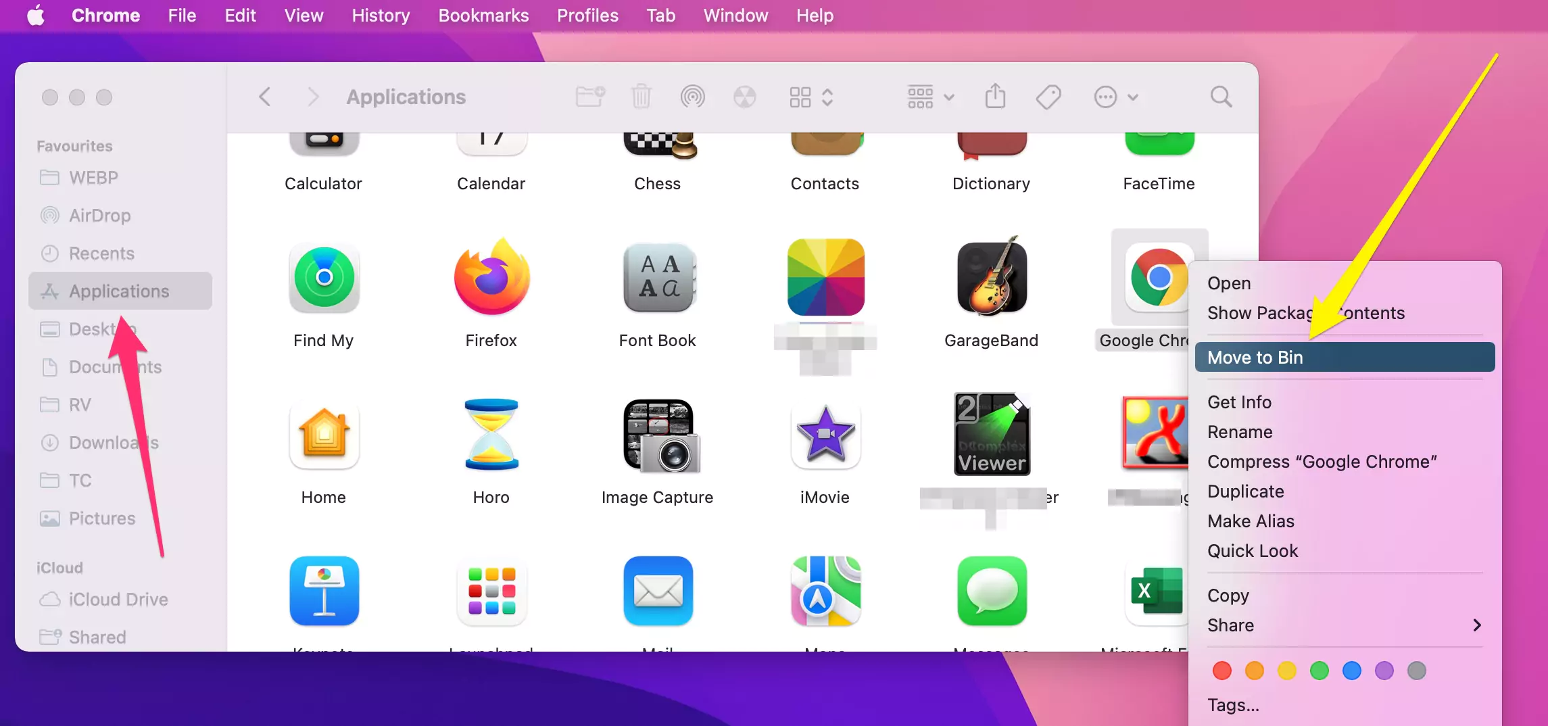The image size is (1548, 726).
Task: Select the Keynote app icon
Action: pyautogui.click(x=324, y=591)
